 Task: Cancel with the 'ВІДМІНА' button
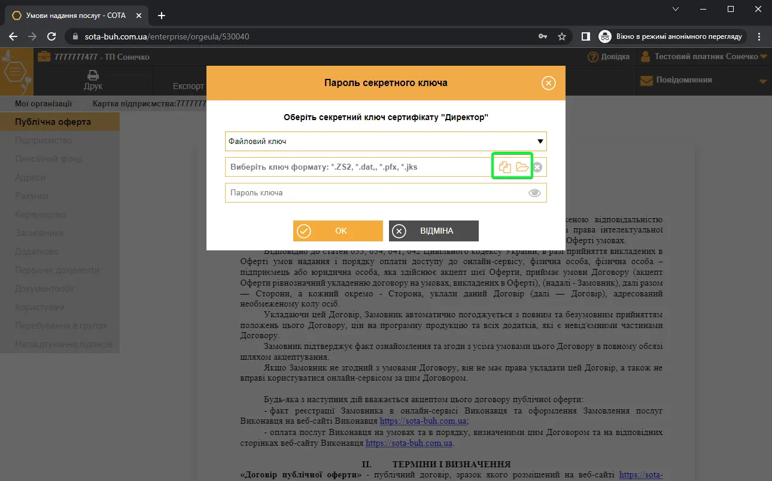click(433, 231)
